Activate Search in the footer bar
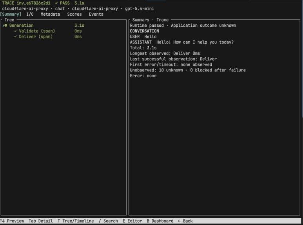 coord(108,221)
